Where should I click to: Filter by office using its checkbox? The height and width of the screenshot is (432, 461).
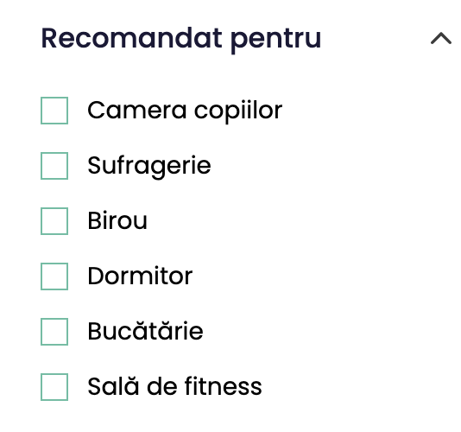click(x=54, y=221)
